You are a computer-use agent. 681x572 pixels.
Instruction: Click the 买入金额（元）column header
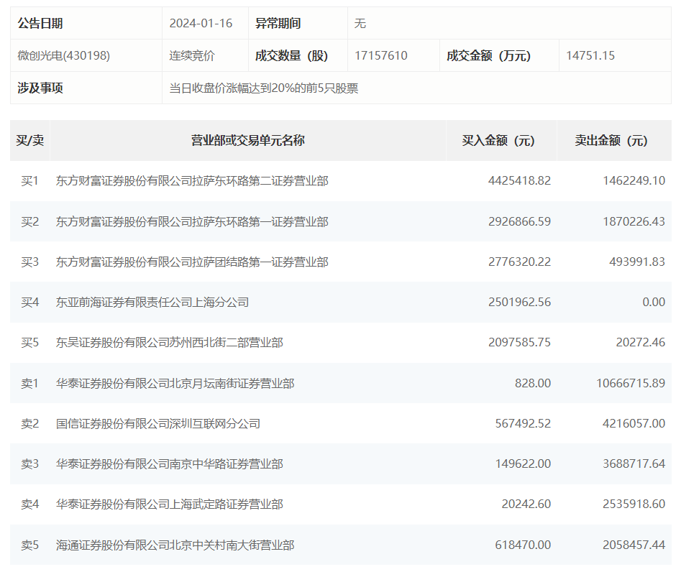click(498, 140)
